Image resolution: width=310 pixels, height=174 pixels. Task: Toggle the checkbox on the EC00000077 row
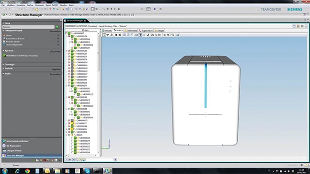pyautogui.click(x=69, y=123)
